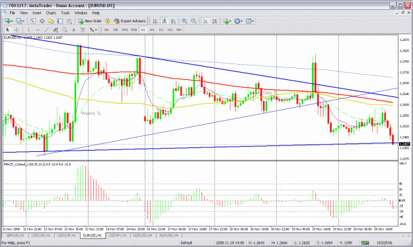Select the Equidistant Channel tool
This screenshot has height=247, width=413.
pyautogui.click(x=56, y=30)
